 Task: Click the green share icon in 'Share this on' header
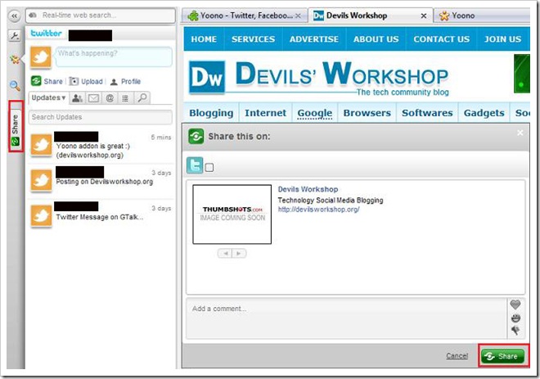click(x=196, y=137)
